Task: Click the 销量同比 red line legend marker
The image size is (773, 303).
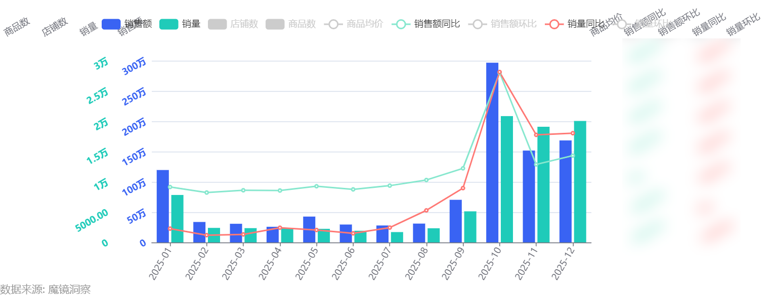Action: point(554,24)
